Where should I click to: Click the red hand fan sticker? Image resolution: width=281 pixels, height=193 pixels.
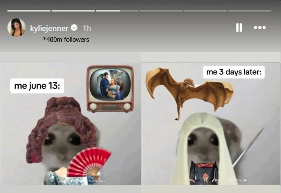pos(89,162)
